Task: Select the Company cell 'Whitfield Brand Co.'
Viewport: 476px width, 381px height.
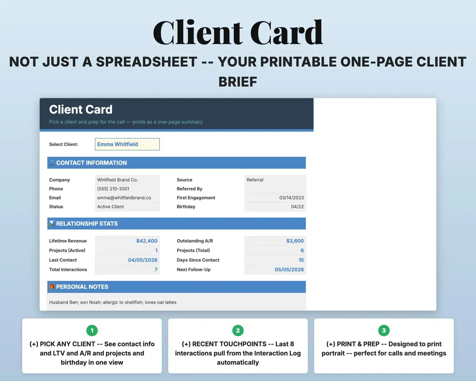Action: 127,180
